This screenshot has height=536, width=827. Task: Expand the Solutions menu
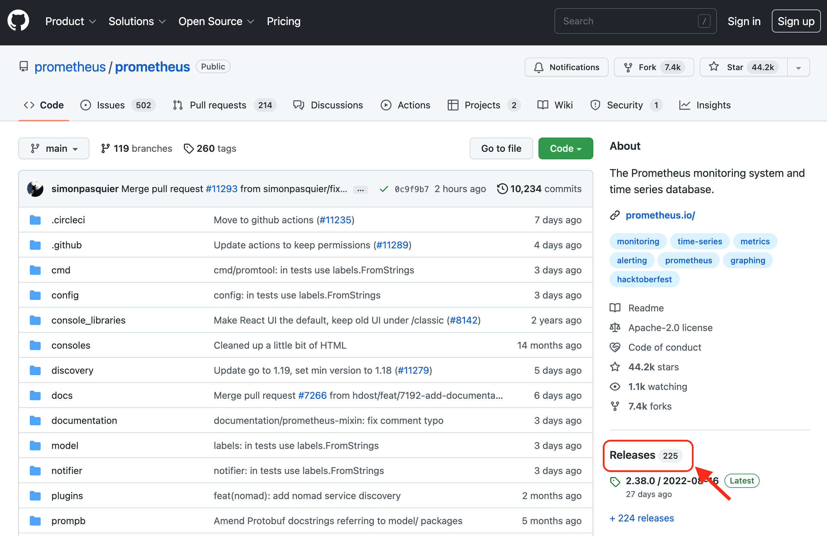coord(137,21)
